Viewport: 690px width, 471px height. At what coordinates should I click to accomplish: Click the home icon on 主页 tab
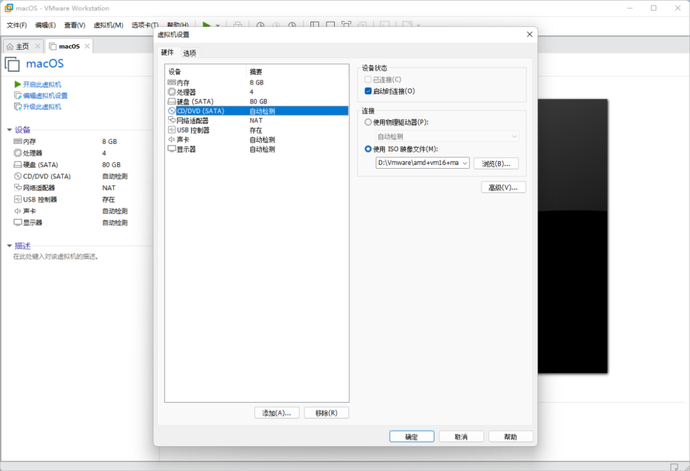pos(10,47)
